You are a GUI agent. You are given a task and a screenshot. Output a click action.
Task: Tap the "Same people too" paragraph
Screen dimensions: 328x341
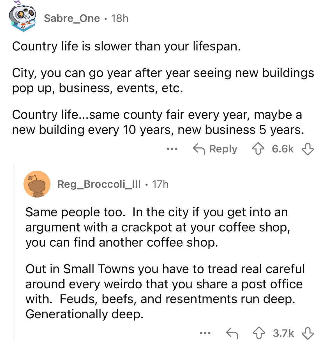157,227
